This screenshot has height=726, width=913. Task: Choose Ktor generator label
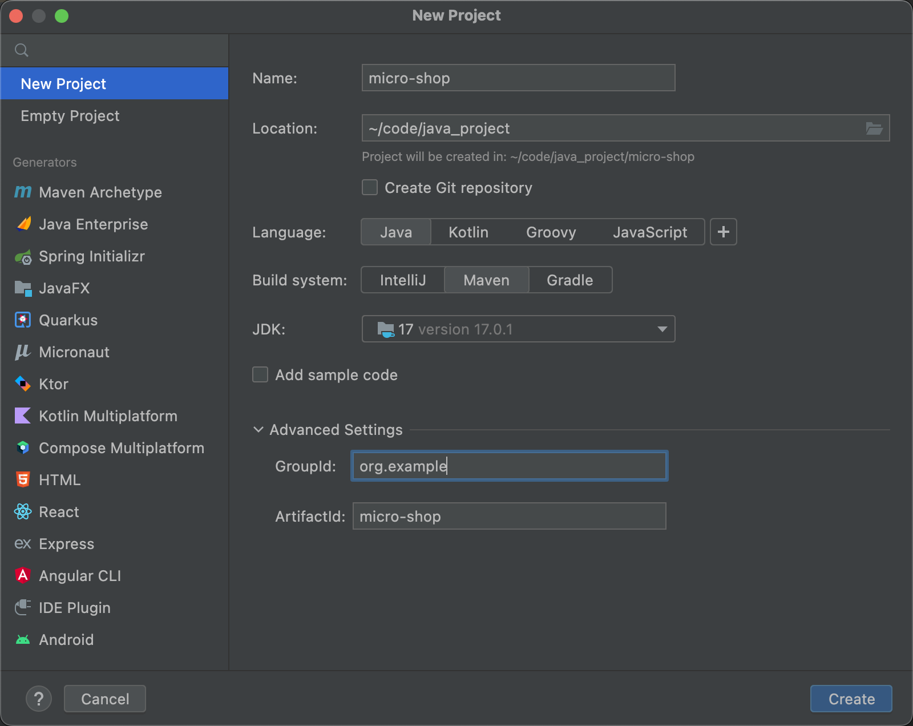click(54, 384)
